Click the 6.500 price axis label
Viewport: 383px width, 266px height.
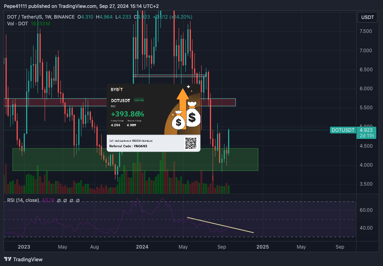point(366,70)
